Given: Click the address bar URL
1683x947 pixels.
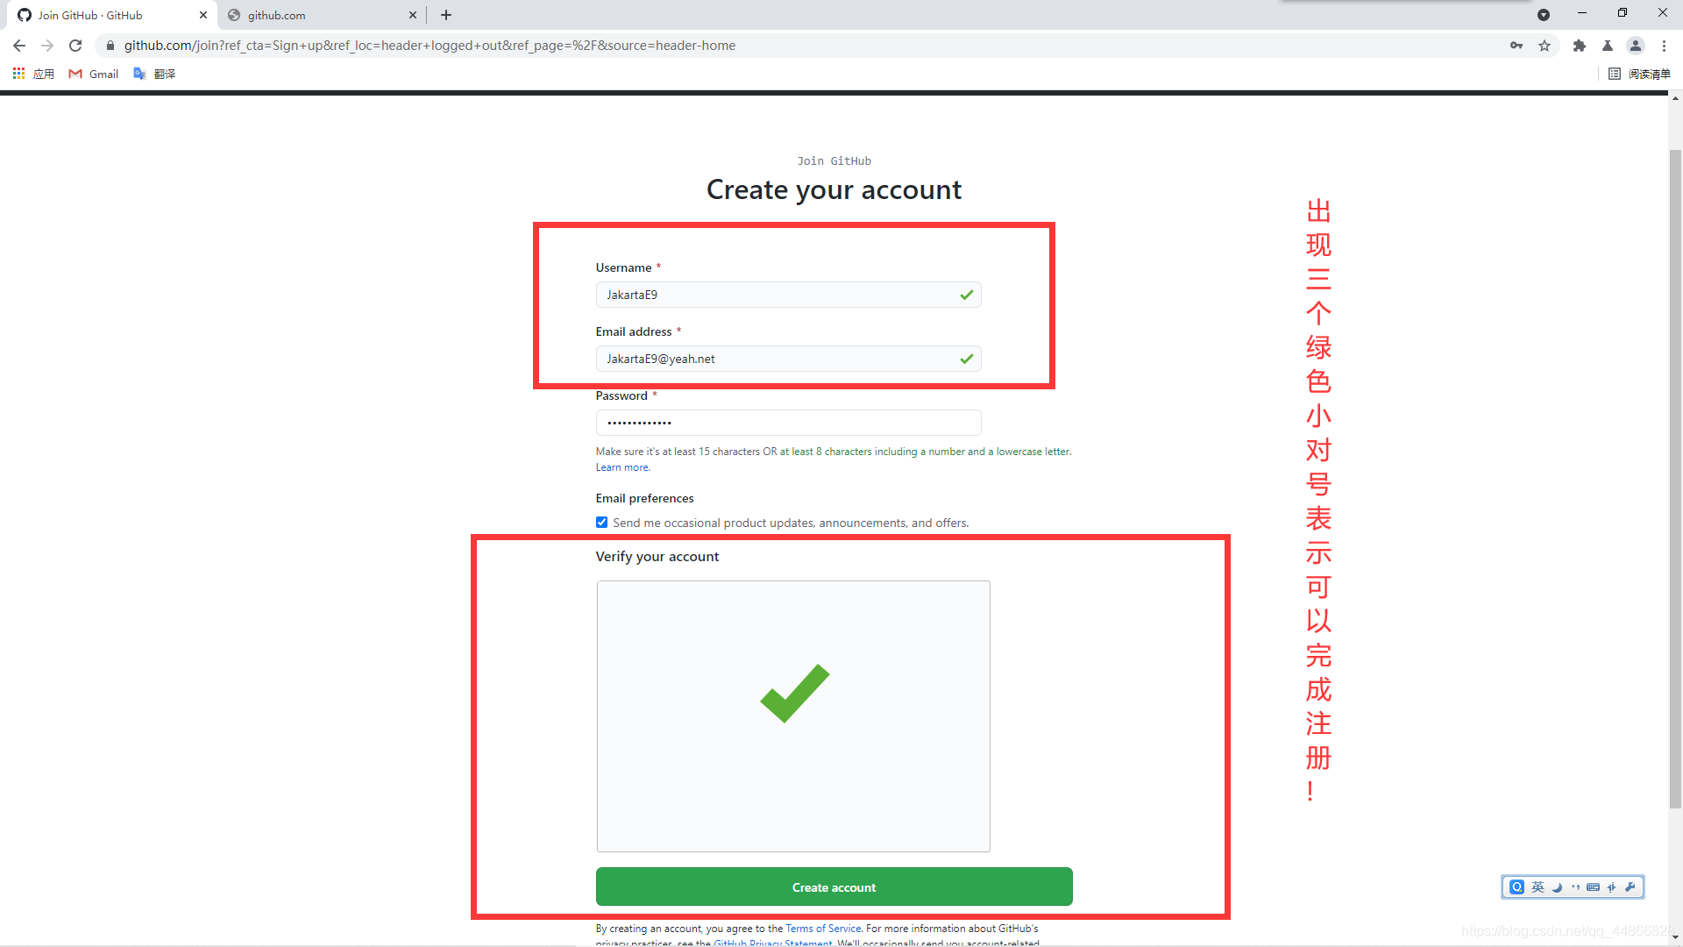Looking at the screenshot, I should tap(430, 46).
